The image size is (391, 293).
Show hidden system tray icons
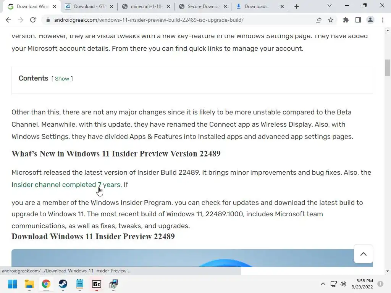[x=323, y=284]
